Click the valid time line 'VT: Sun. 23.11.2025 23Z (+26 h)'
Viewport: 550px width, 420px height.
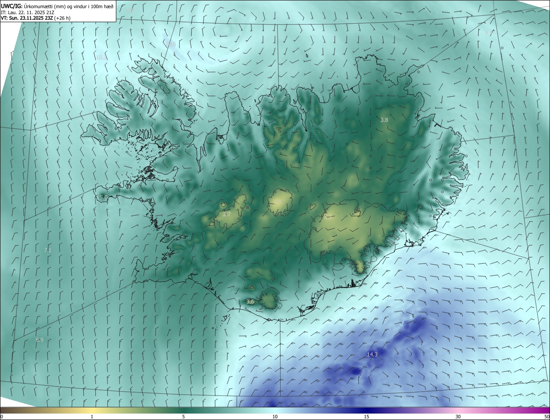[36, 18]
